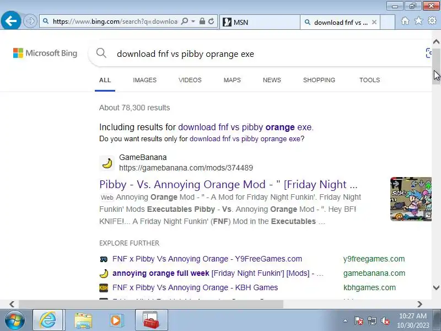This screenshot has width=441, height=331.
Task: Open the address bar autocomplete dropdown arrow
Action: pyautogui.click(x=193, y=22)
